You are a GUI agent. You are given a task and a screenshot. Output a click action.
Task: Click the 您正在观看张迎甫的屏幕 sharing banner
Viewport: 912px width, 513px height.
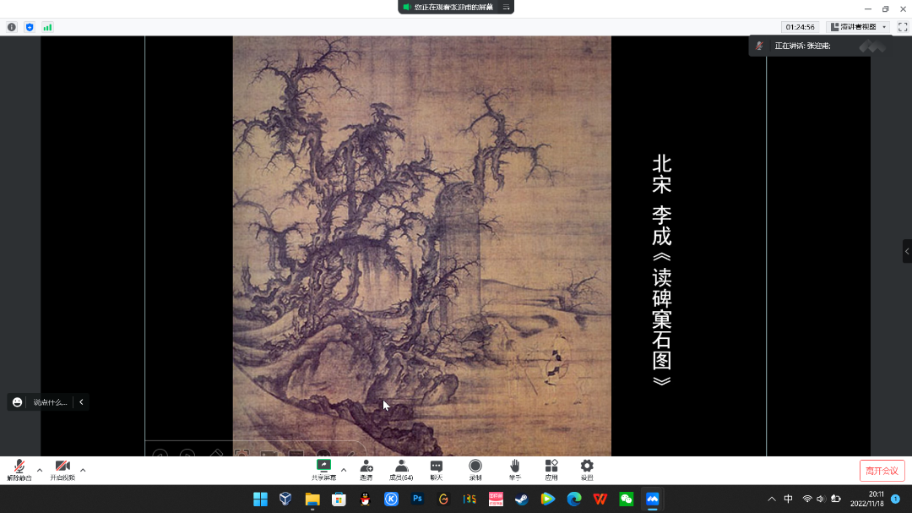pos(453,7)
